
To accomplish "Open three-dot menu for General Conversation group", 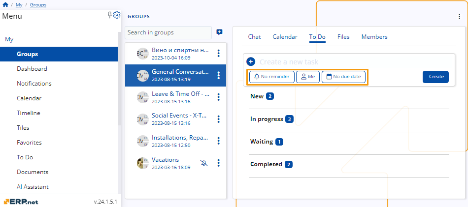I will [x=218, y=75].
